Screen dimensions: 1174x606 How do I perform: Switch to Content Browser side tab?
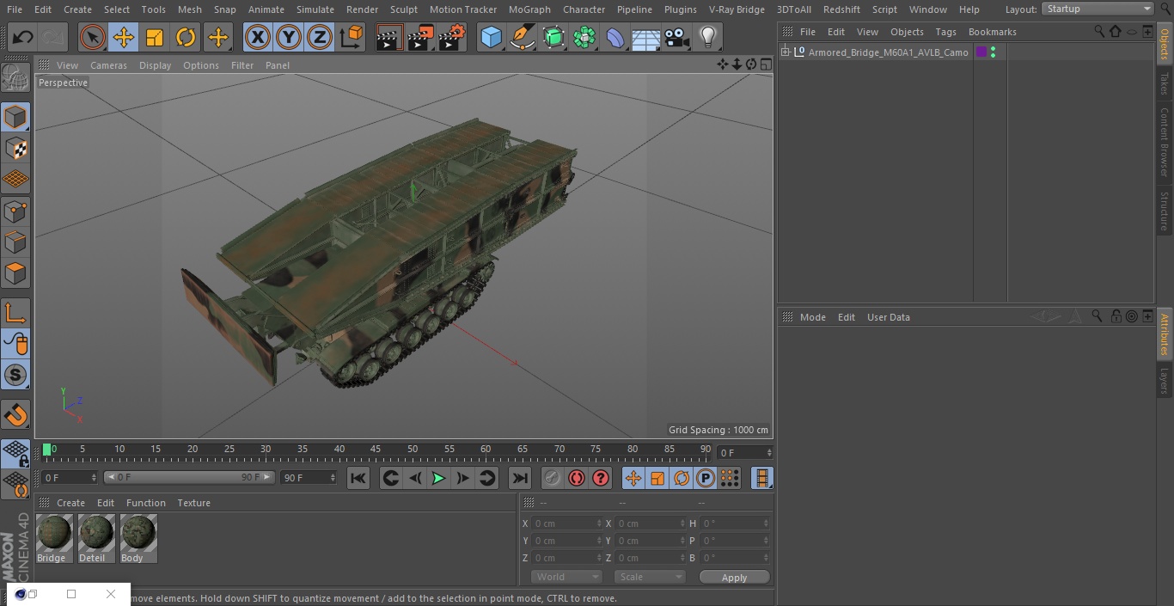pos(1165,142)
